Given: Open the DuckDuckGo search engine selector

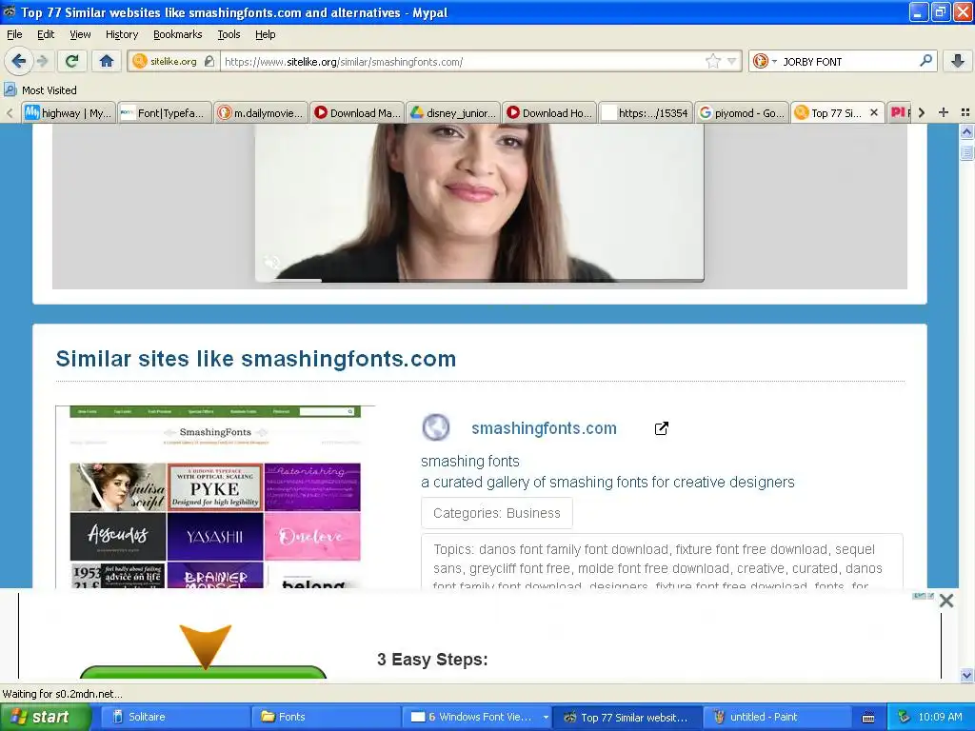Looking at the screenshot, I should tap(765, 61).
